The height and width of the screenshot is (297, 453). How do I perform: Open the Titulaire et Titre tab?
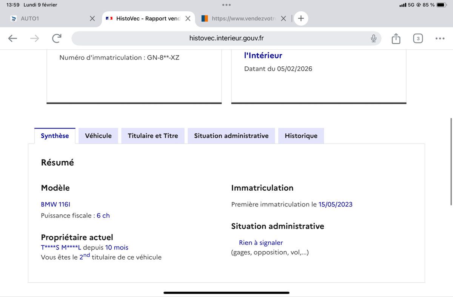[153, 136]
